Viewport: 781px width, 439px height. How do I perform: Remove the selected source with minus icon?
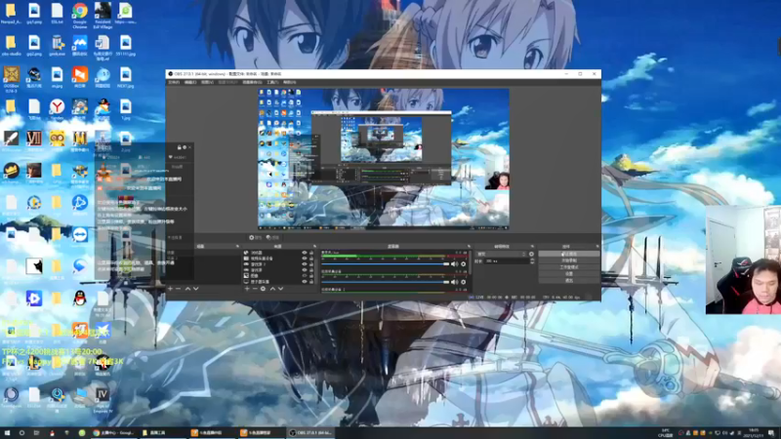coord(255,289)
